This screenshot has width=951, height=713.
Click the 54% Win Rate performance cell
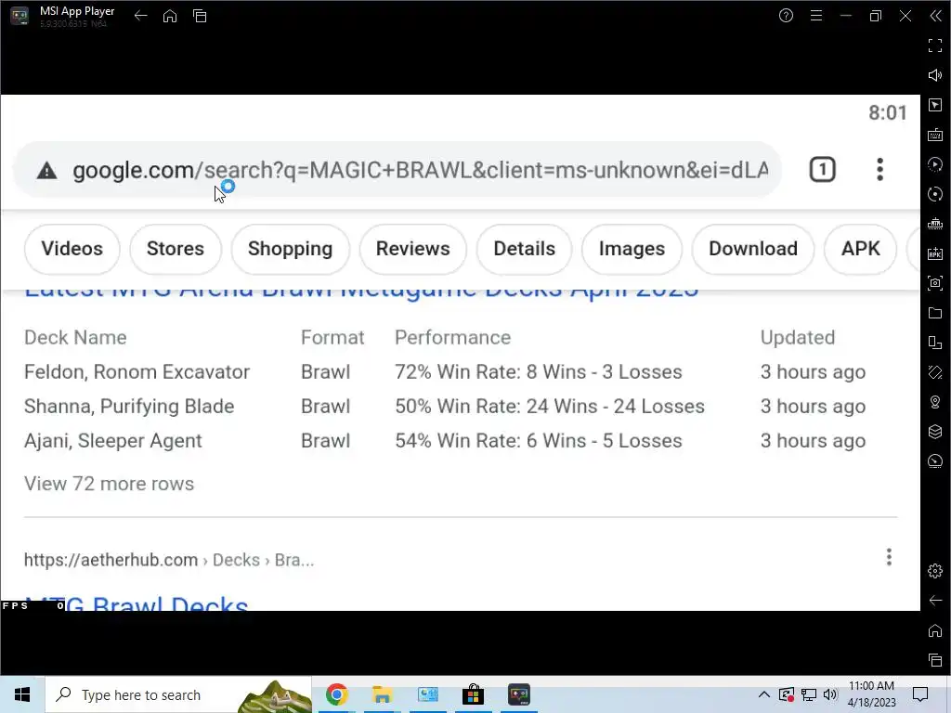[x=539, y=441]
